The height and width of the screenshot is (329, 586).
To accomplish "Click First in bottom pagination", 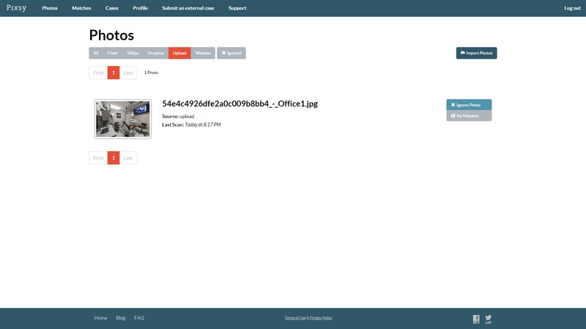I will click(x=98, y=158).
